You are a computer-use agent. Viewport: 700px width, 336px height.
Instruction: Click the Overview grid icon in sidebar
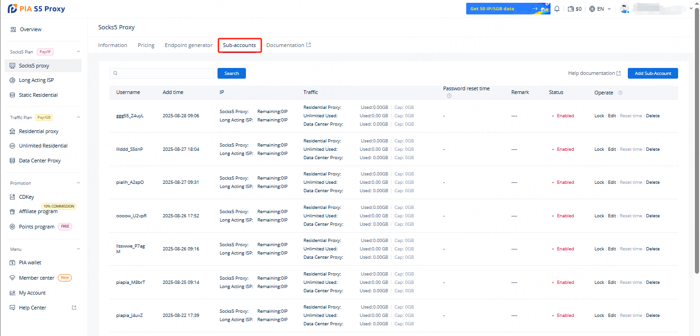[13, 29]
